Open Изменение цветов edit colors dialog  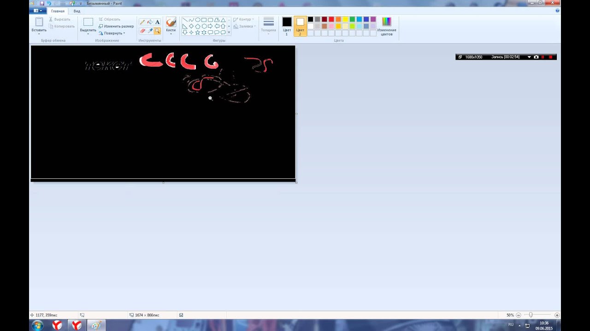tap(387, 26)
